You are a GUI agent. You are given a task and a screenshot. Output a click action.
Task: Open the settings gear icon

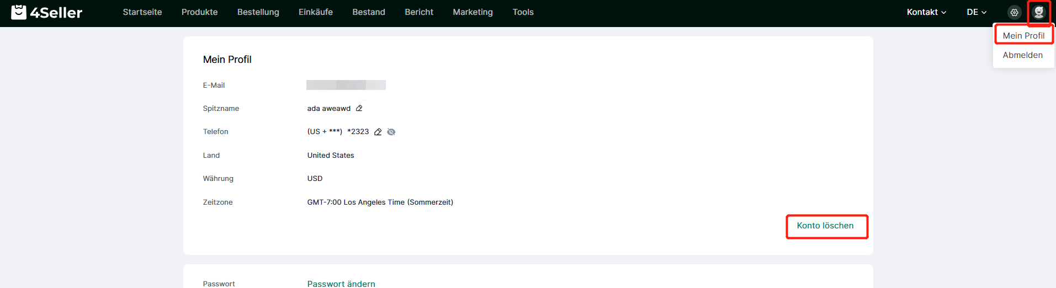click(x=1015, y=12)
